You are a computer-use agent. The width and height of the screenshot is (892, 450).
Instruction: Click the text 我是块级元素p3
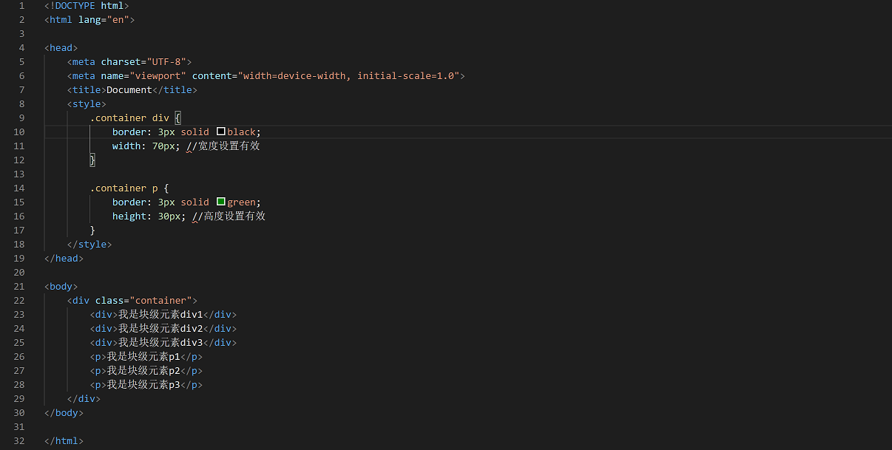point(143,384)
